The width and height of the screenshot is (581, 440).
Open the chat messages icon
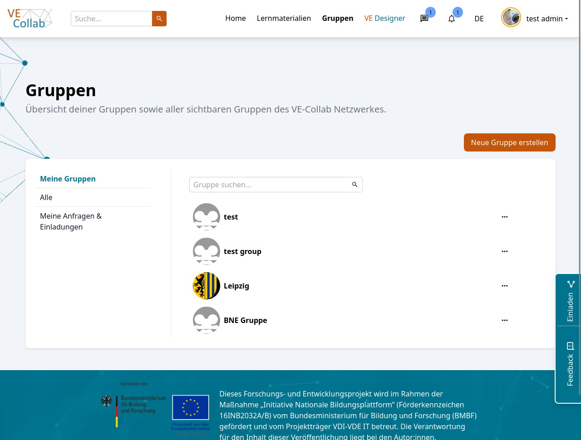[x=424, y=19]
